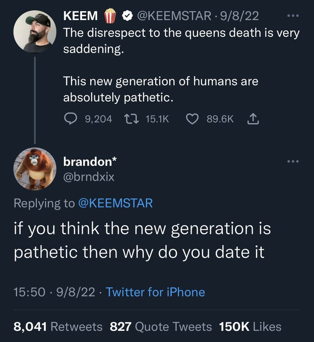The width and height of the screenshot is (314, 342).
Task: Open the three-dot menu on KEEM's tweet
Action: point(292,15)
